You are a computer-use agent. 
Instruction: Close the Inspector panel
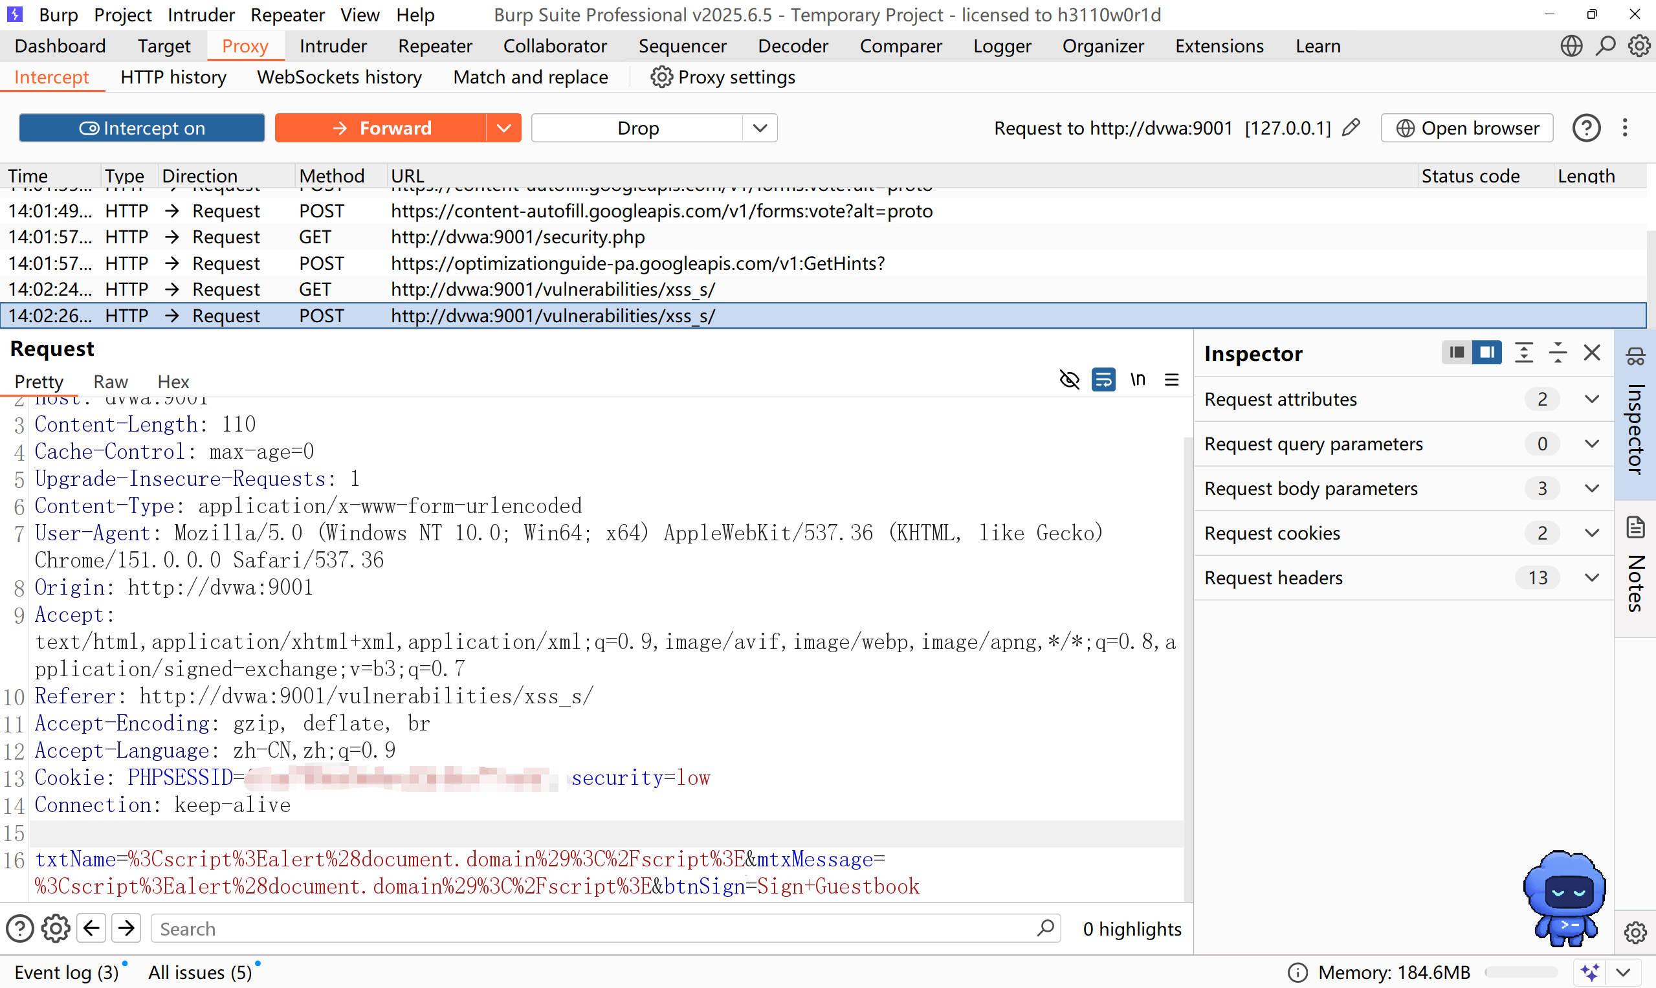[x=1592, y=352]
